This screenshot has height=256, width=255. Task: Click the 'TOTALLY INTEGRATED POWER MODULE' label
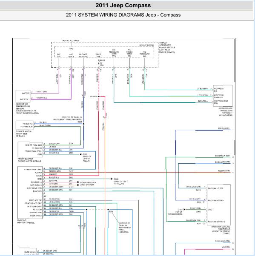click(x=167, y=48)
